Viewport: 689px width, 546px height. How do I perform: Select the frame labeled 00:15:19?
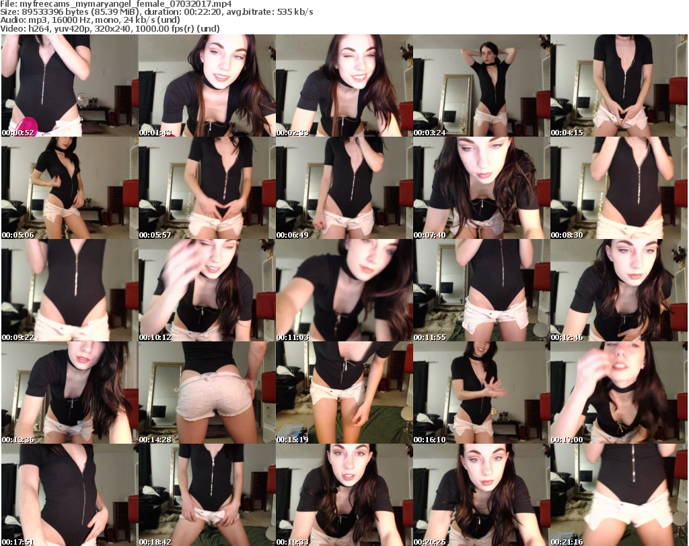coord(344,393)
